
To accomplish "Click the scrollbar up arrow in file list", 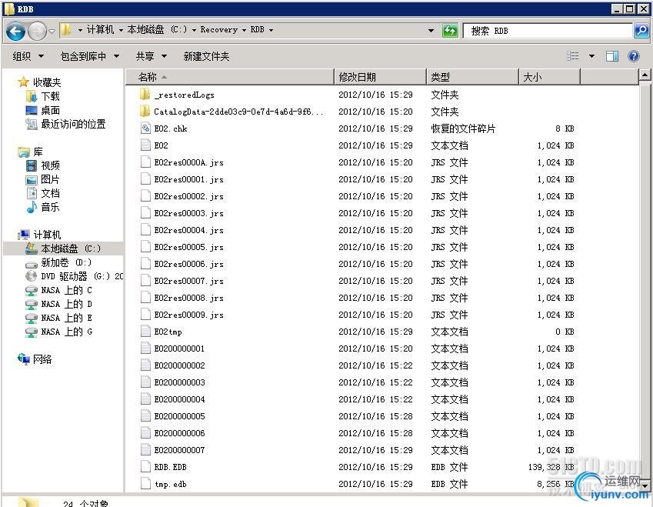I will click(x=645, y=75).
